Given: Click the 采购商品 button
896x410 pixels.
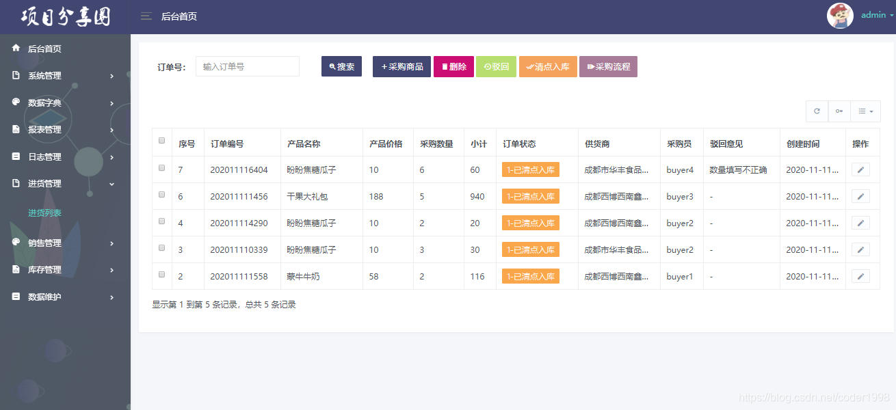Looking at the screenshot, I should [401, 66].
